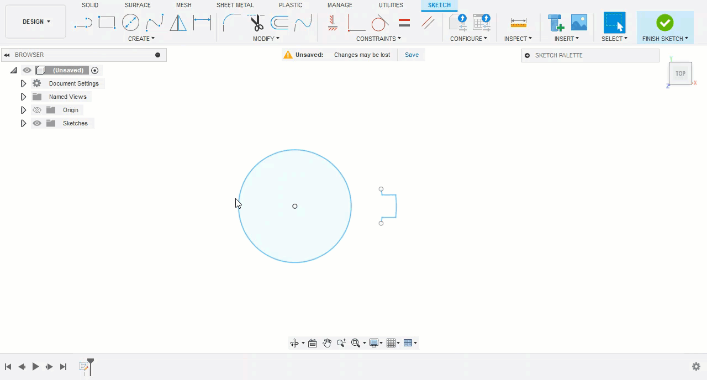The height and width of the screenshot is (380, 707).
Task: Toggle visibility of the Sketches folder
Action: pyautogui.click(x=37, y=123)
